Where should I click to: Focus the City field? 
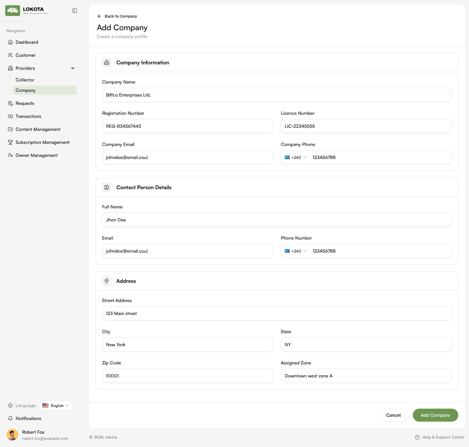tap(188, 345)
